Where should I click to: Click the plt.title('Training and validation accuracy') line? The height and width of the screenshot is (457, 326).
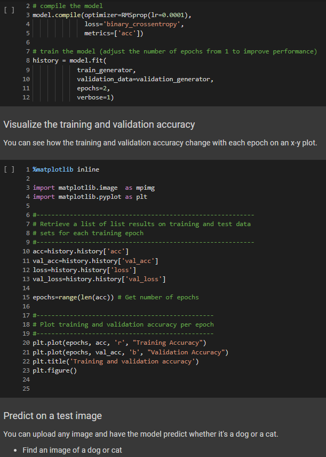click(116, 361)
